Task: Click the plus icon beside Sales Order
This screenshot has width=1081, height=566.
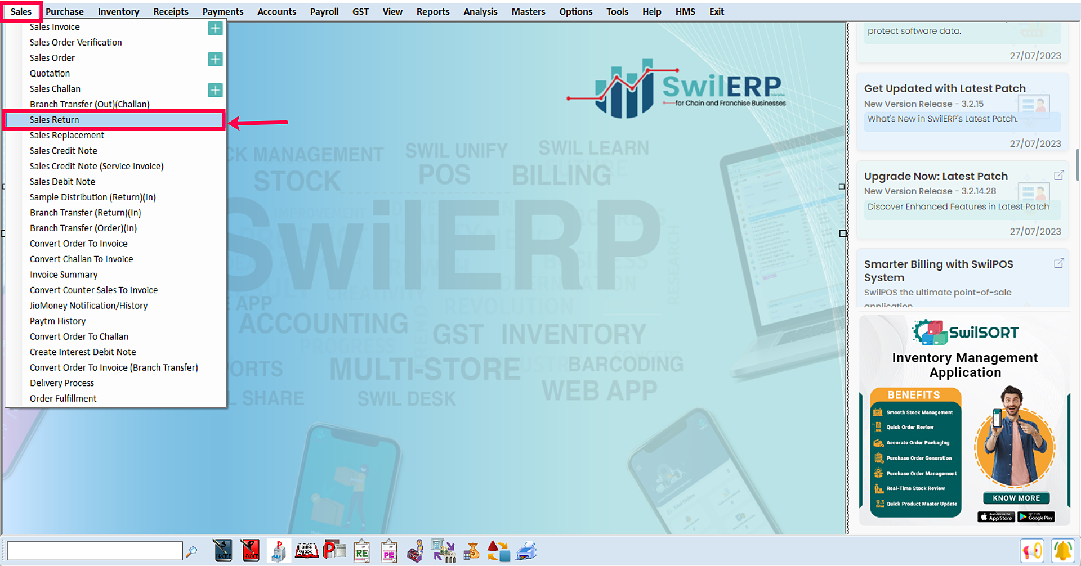Action: click(215, 59)
